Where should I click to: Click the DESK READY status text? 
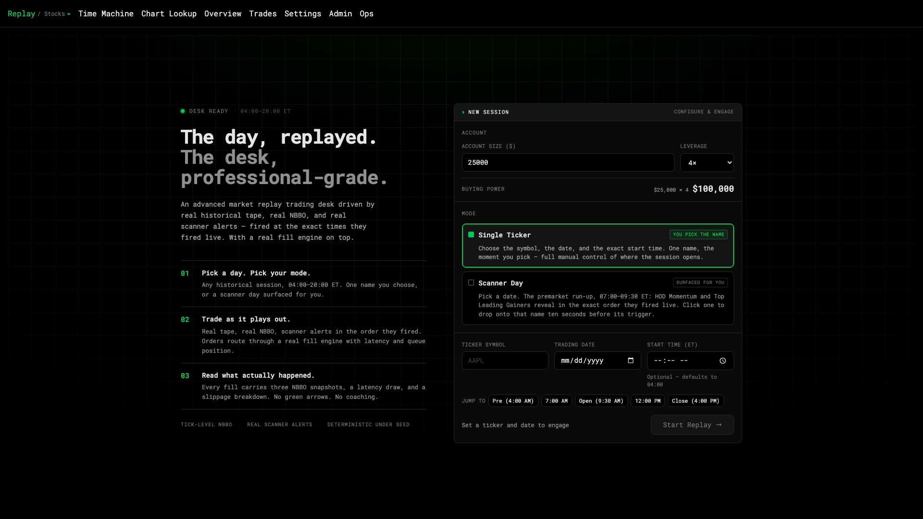point(209,111)
